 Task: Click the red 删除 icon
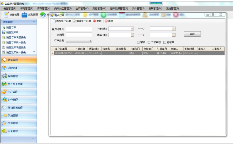[x=94, y=21]
